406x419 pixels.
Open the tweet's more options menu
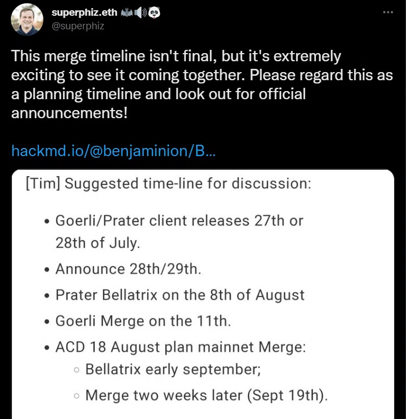388,12
